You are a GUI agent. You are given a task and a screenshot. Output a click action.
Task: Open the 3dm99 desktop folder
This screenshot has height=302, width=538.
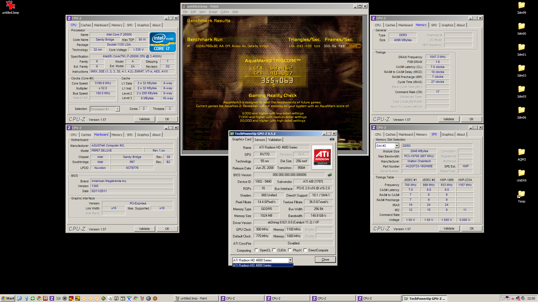pyautogui.click(x=522, y=8)
